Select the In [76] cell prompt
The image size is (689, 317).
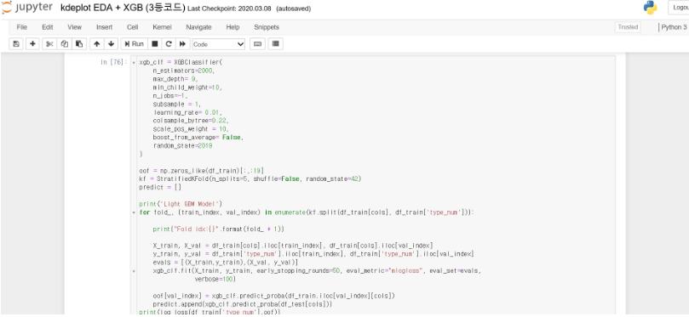pyautogui.click(x=113, y=62)
